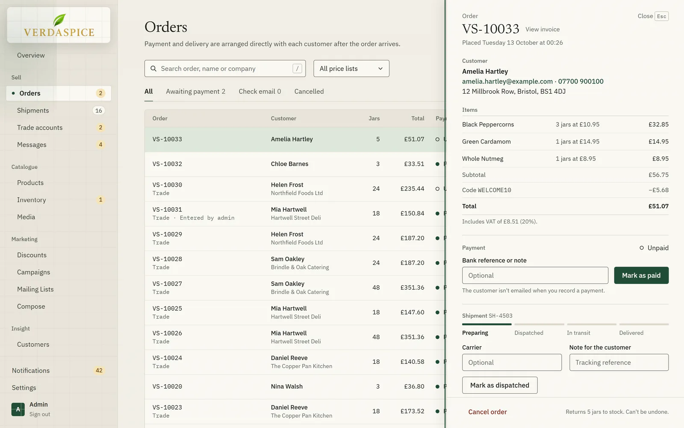Focus the Carrier input field
Viewport: 684px width, 428px height.
[512, 362]
